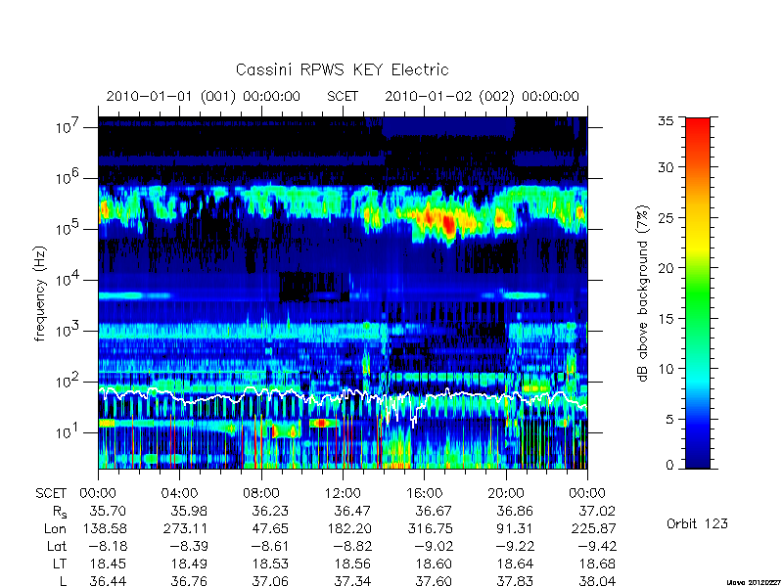The width and height of the screenshot is (783, 587).
Task: Click the 12:00 time tick label
Action: [x=343, y=494]
